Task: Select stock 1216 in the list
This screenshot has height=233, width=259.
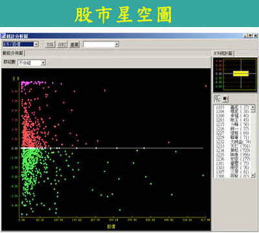Action: tap(232, 129)
